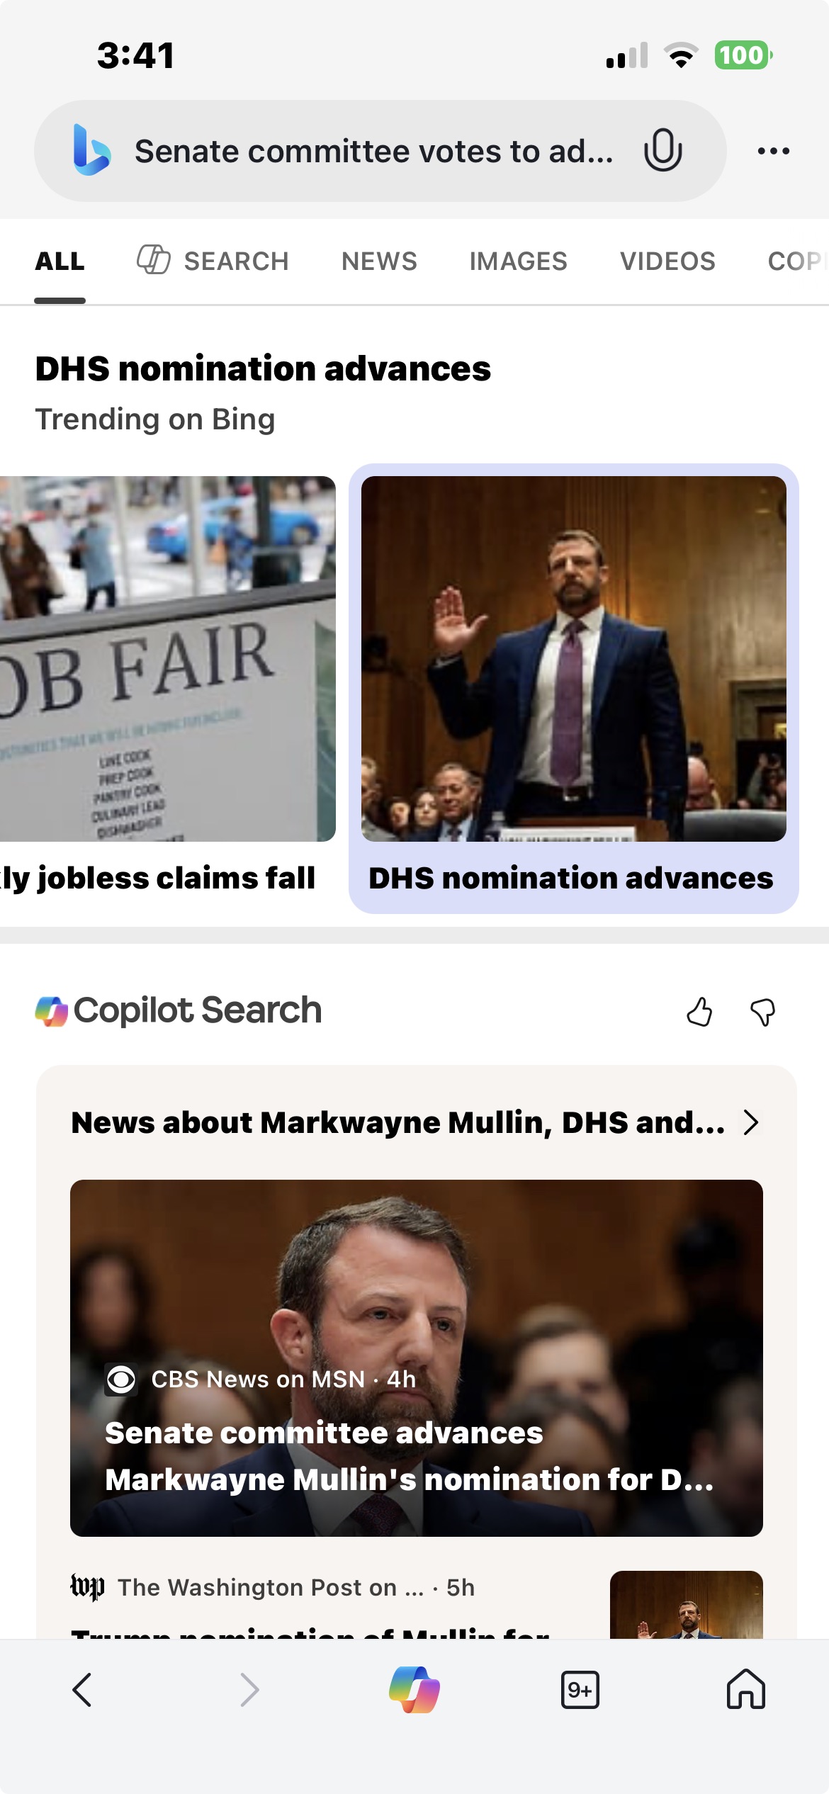Go to the home page icon

(x=745, y=1689)
